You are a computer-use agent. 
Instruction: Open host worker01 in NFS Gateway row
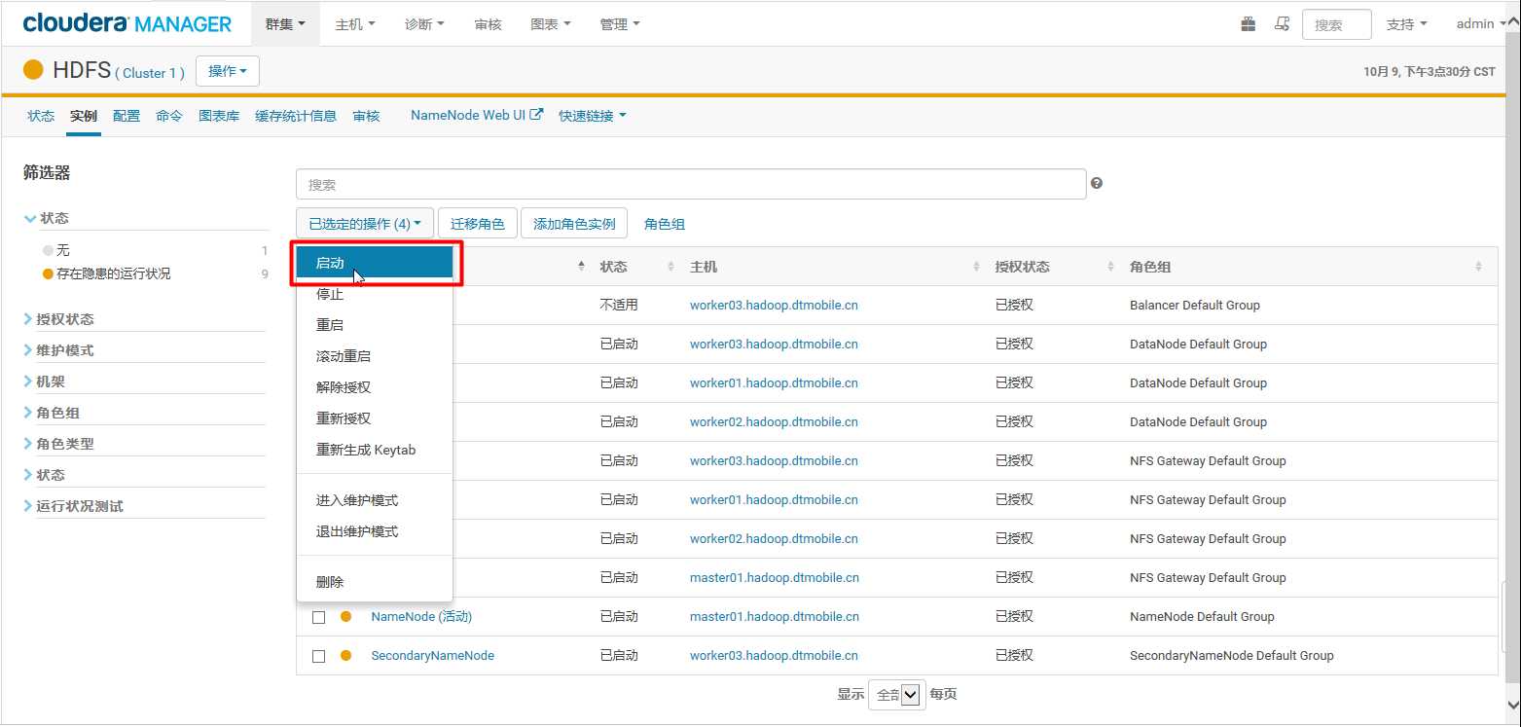coord(774,499)
